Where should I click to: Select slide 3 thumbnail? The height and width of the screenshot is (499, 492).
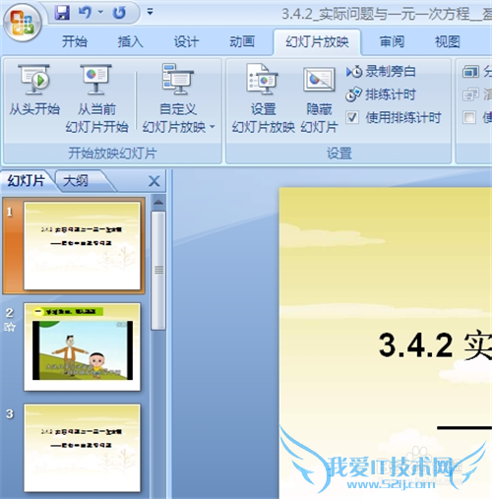click(82, 448)
